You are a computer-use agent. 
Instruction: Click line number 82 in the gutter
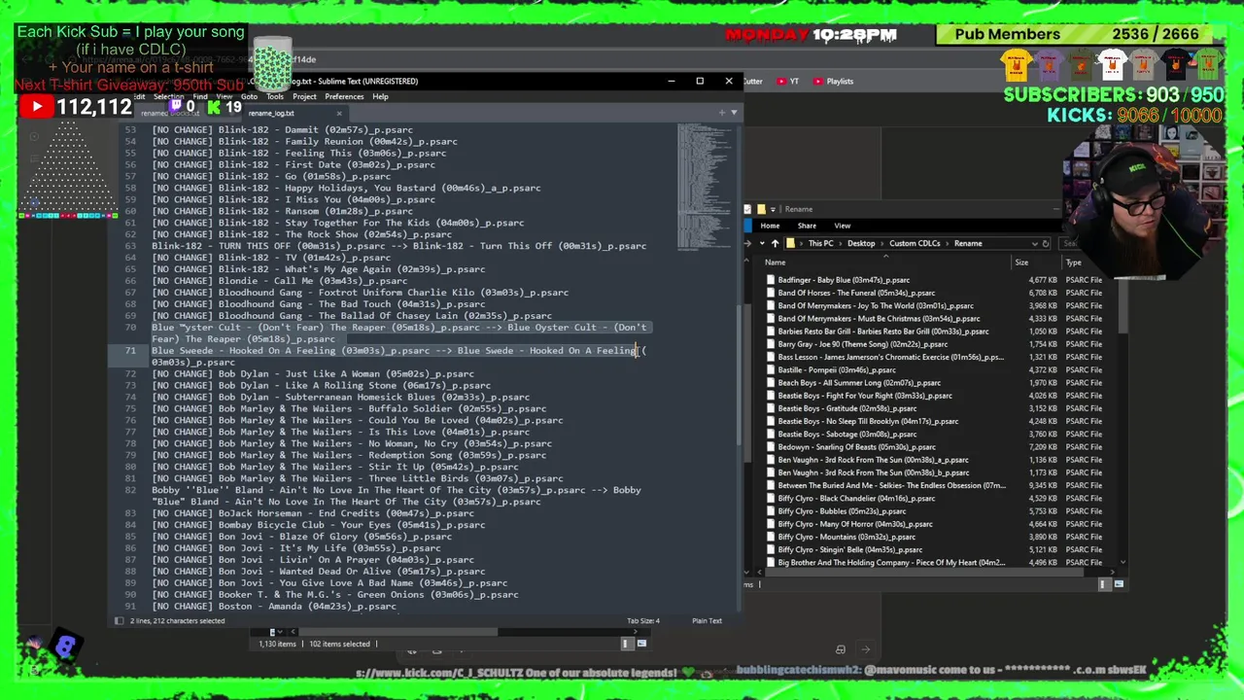click(x=130, y=490)
